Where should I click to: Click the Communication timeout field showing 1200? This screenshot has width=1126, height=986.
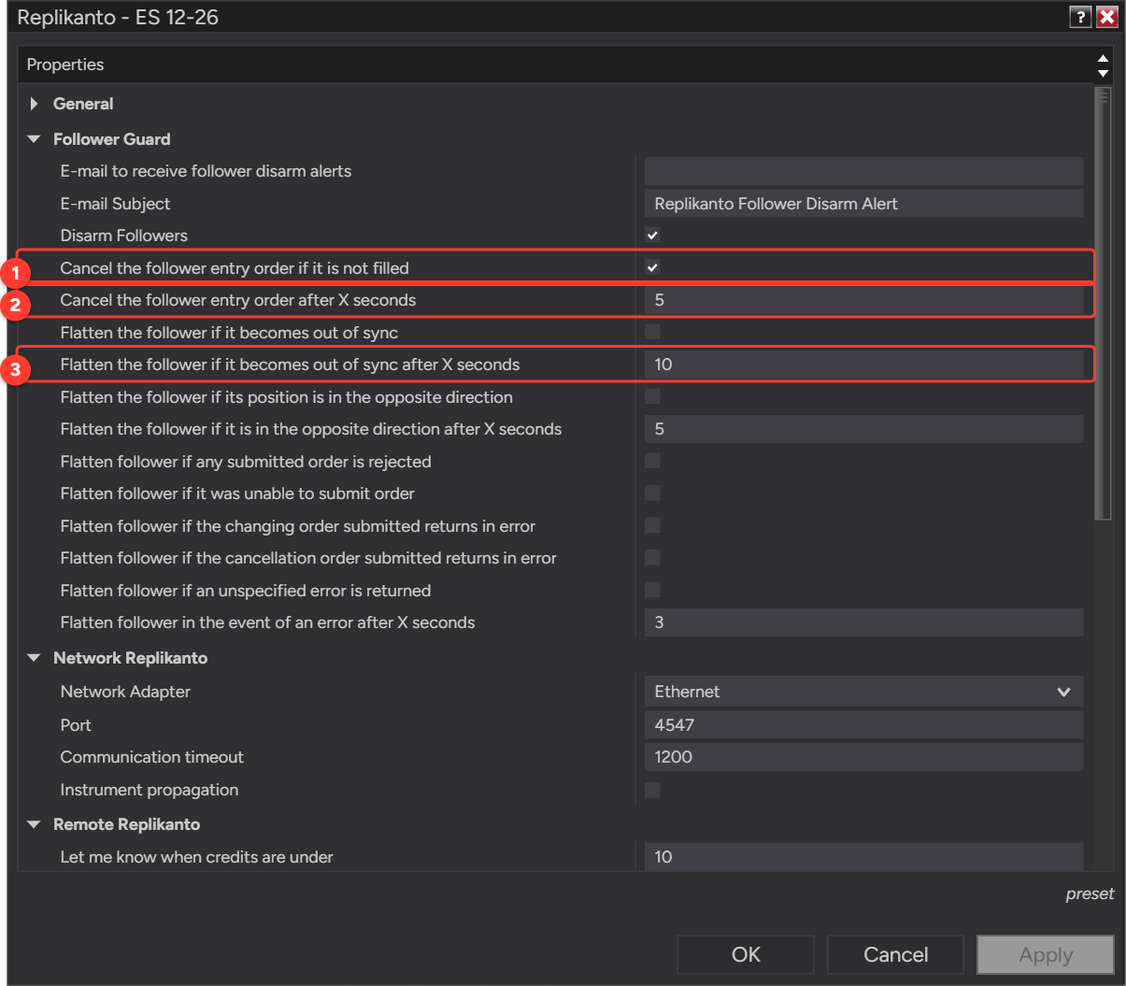tap(863, 757)
